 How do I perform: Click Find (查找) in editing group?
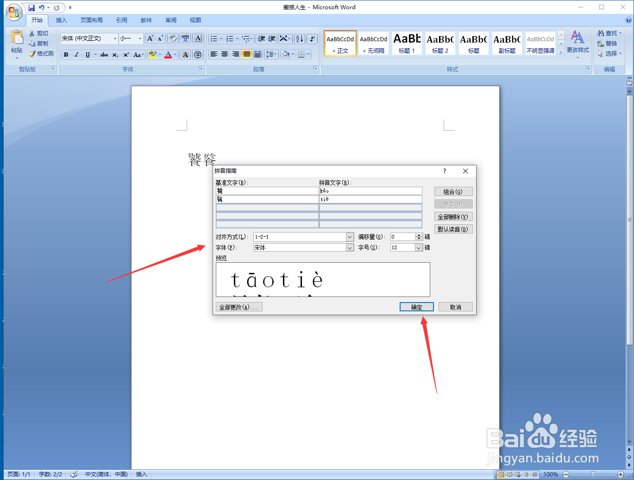[609, 33]
